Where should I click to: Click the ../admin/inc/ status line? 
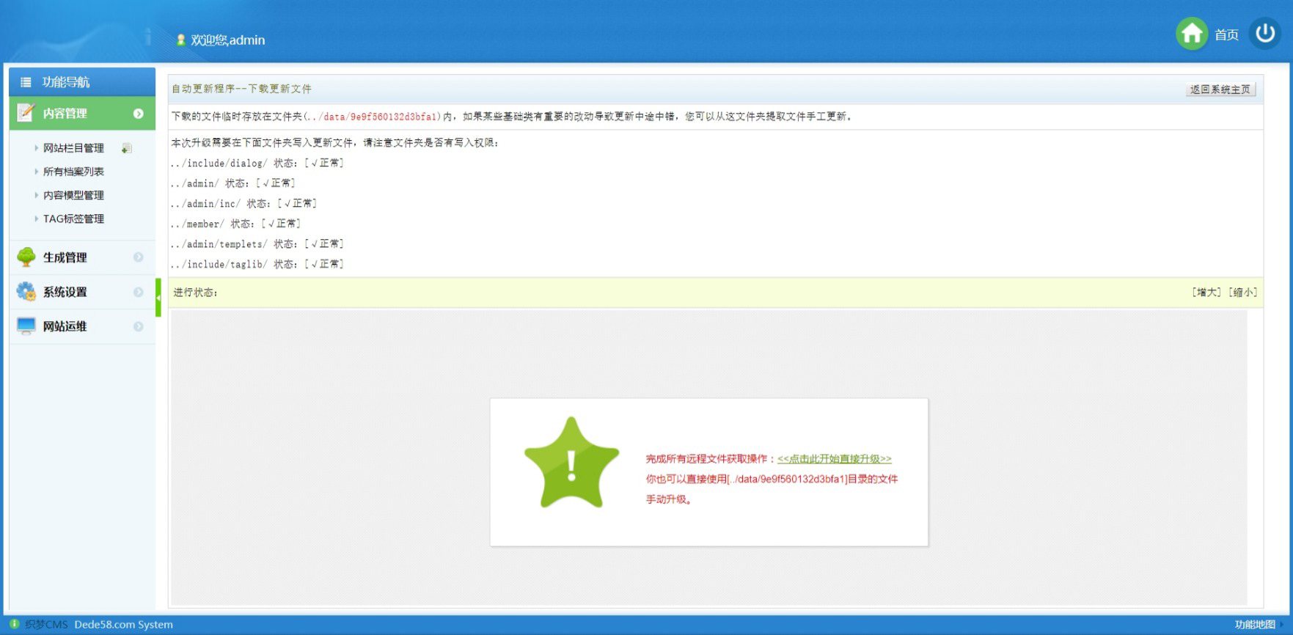tap(243, 203)
